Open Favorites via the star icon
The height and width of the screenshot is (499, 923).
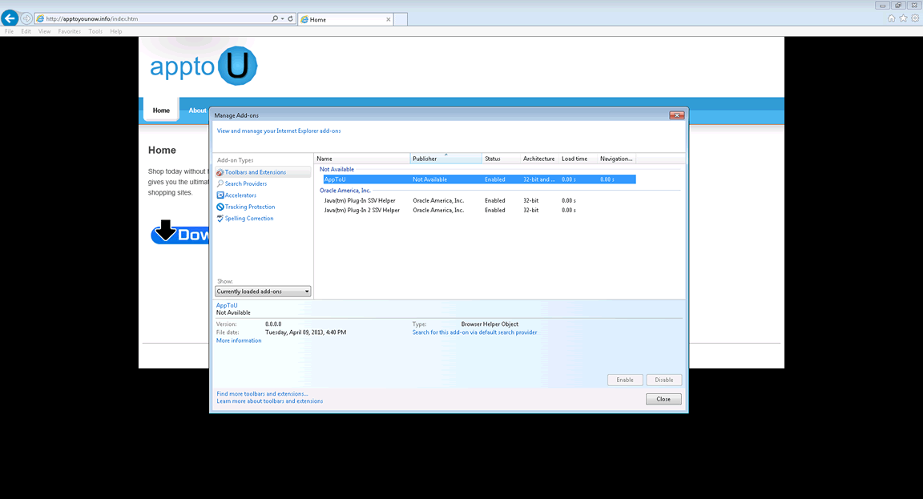[903, 18]
